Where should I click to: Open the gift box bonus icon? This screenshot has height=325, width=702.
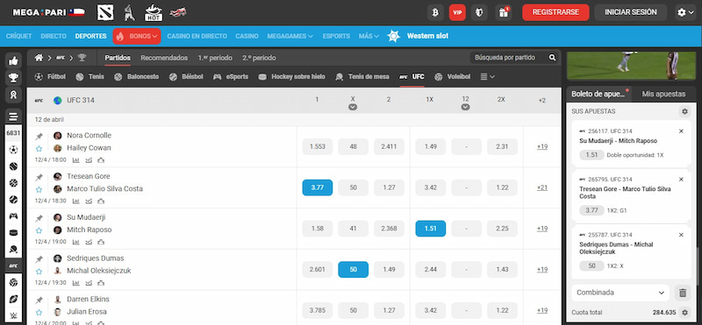(504, 12)
